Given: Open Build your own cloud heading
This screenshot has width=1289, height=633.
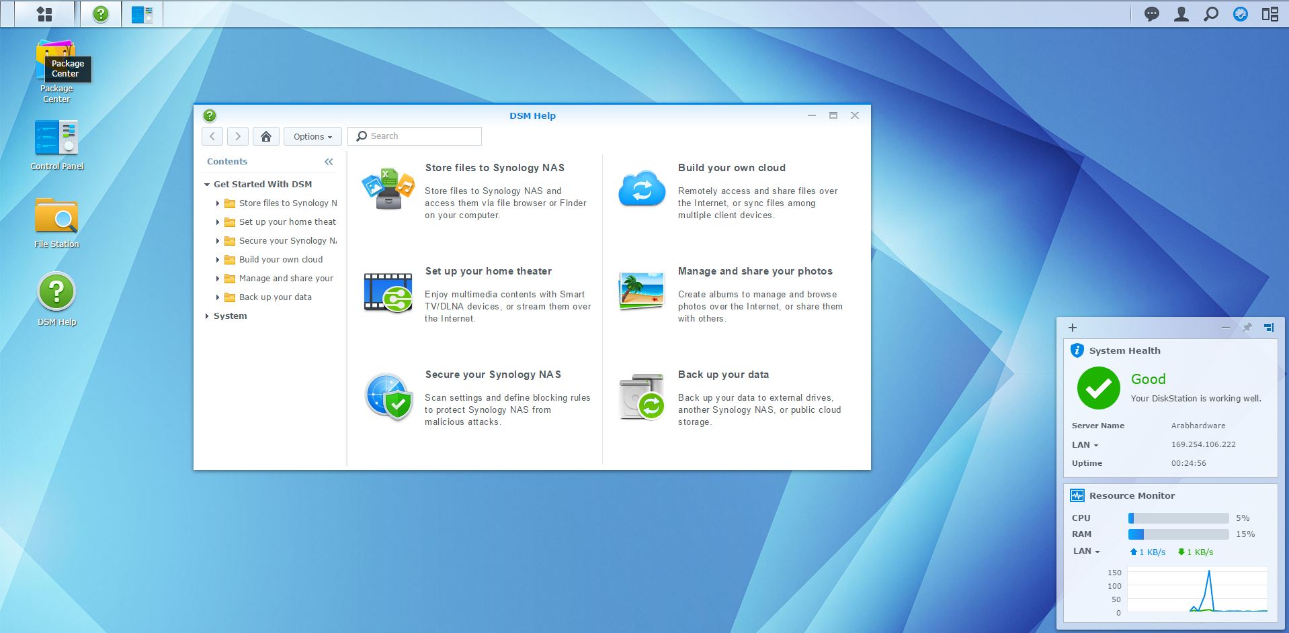Looking at the screenshot, I should point(731,168).
